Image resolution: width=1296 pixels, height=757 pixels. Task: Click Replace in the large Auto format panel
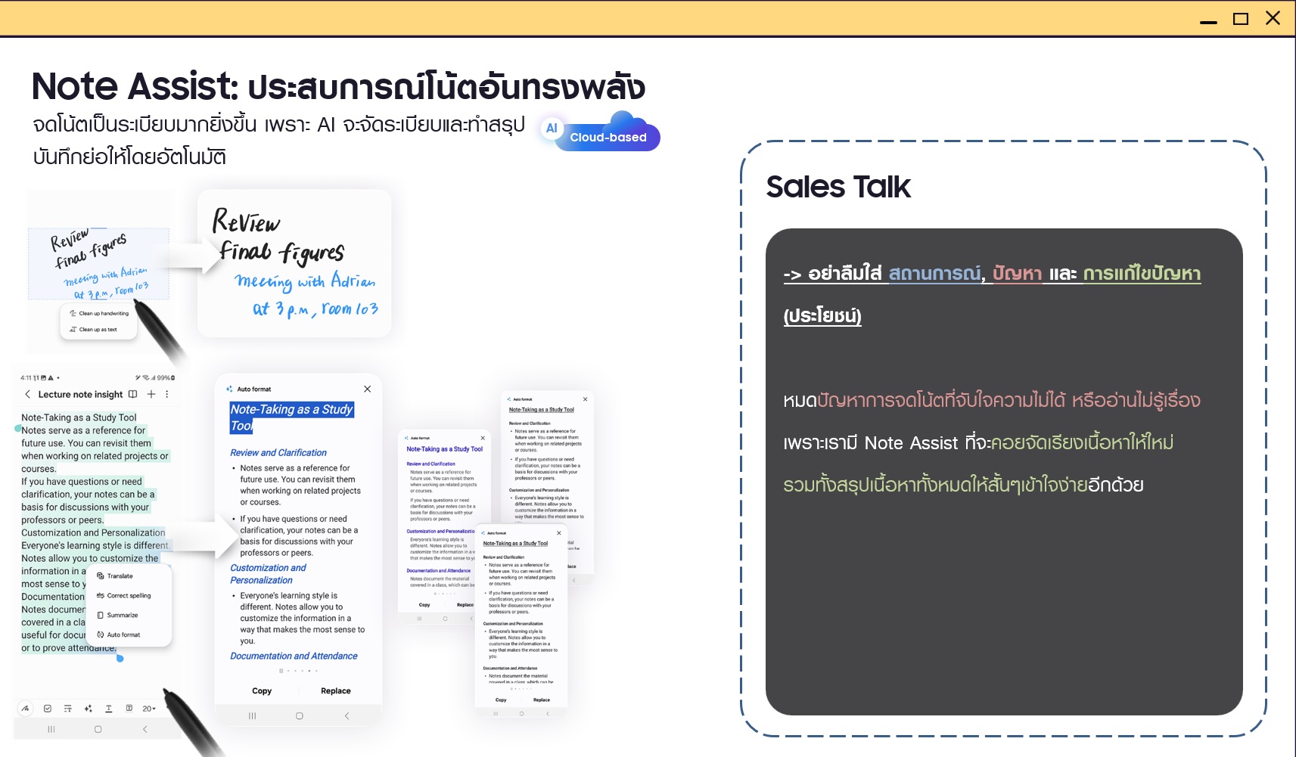coord(336,691)
